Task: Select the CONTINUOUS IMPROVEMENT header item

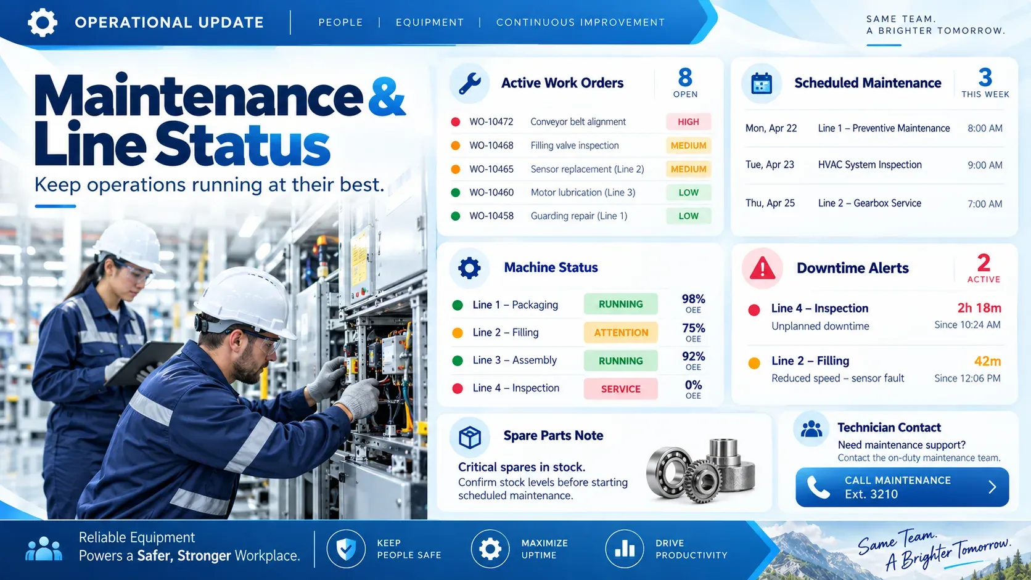Action: [x=581, y=22]
